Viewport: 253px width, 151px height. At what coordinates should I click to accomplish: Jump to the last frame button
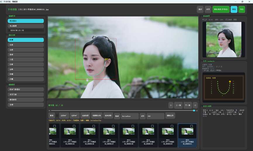[195, 105]
